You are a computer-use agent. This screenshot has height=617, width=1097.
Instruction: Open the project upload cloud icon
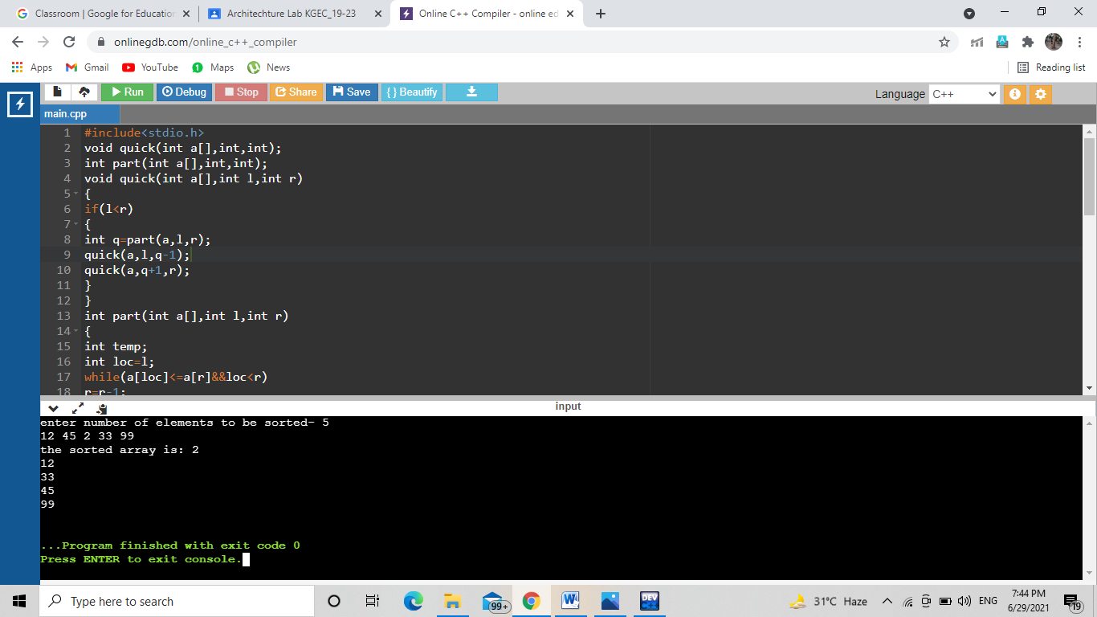[x=84, y=92]
